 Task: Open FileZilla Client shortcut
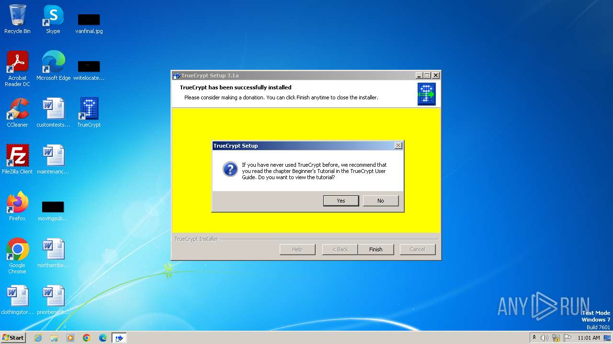pyautogui.click(x=17, y=159)
